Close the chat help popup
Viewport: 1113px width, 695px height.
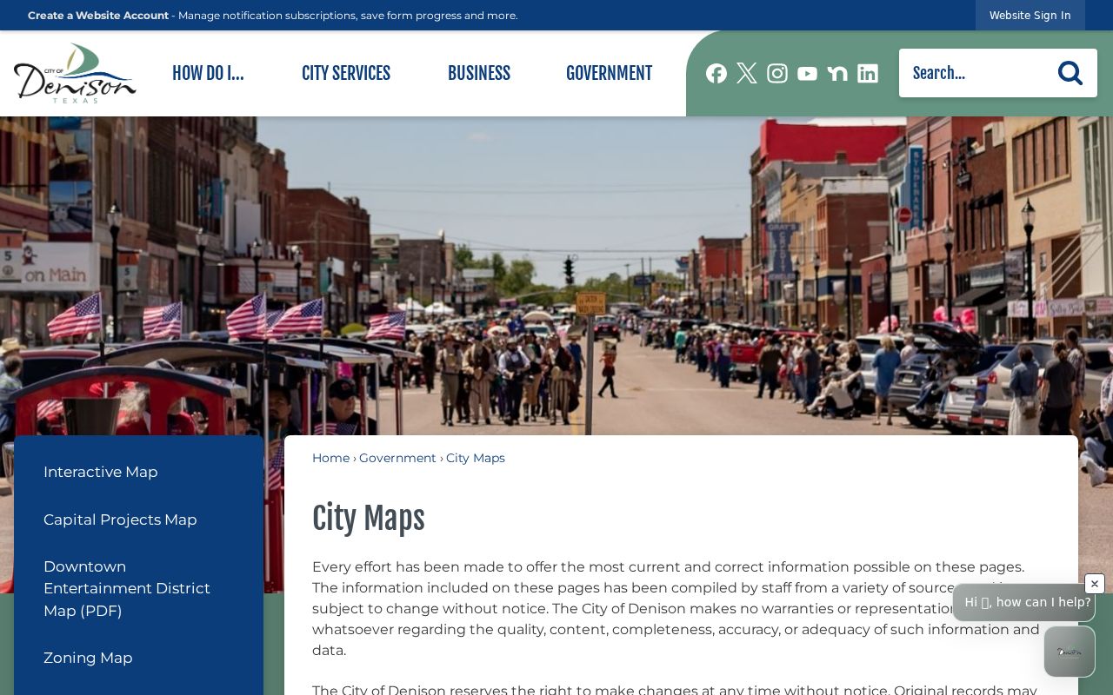coord(1095,584)
